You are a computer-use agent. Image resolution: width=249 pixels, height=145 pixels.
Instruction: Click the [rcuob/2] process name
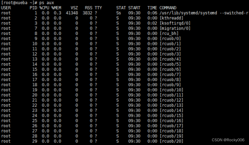point(170,49)
